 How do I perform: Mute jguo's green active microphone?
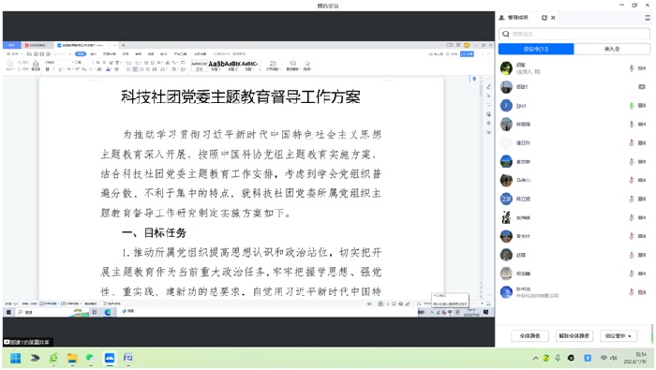pos(632,105)
